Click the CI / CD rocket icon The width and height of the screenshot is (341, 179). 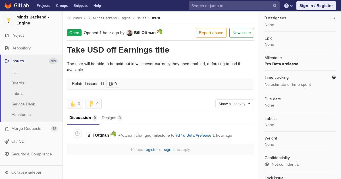click(7, 141)
